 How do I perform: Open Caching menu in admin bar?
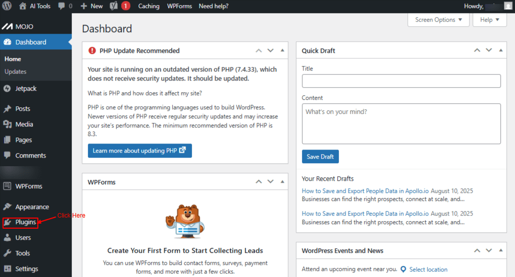[148, 6]
